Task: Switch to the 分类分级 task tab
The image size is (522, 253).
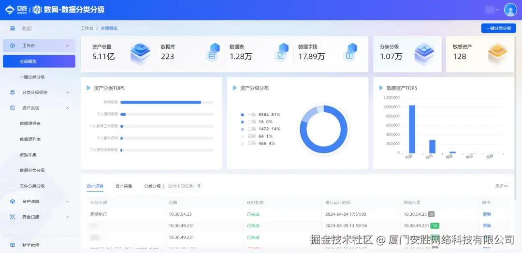Action: (152, 186)
